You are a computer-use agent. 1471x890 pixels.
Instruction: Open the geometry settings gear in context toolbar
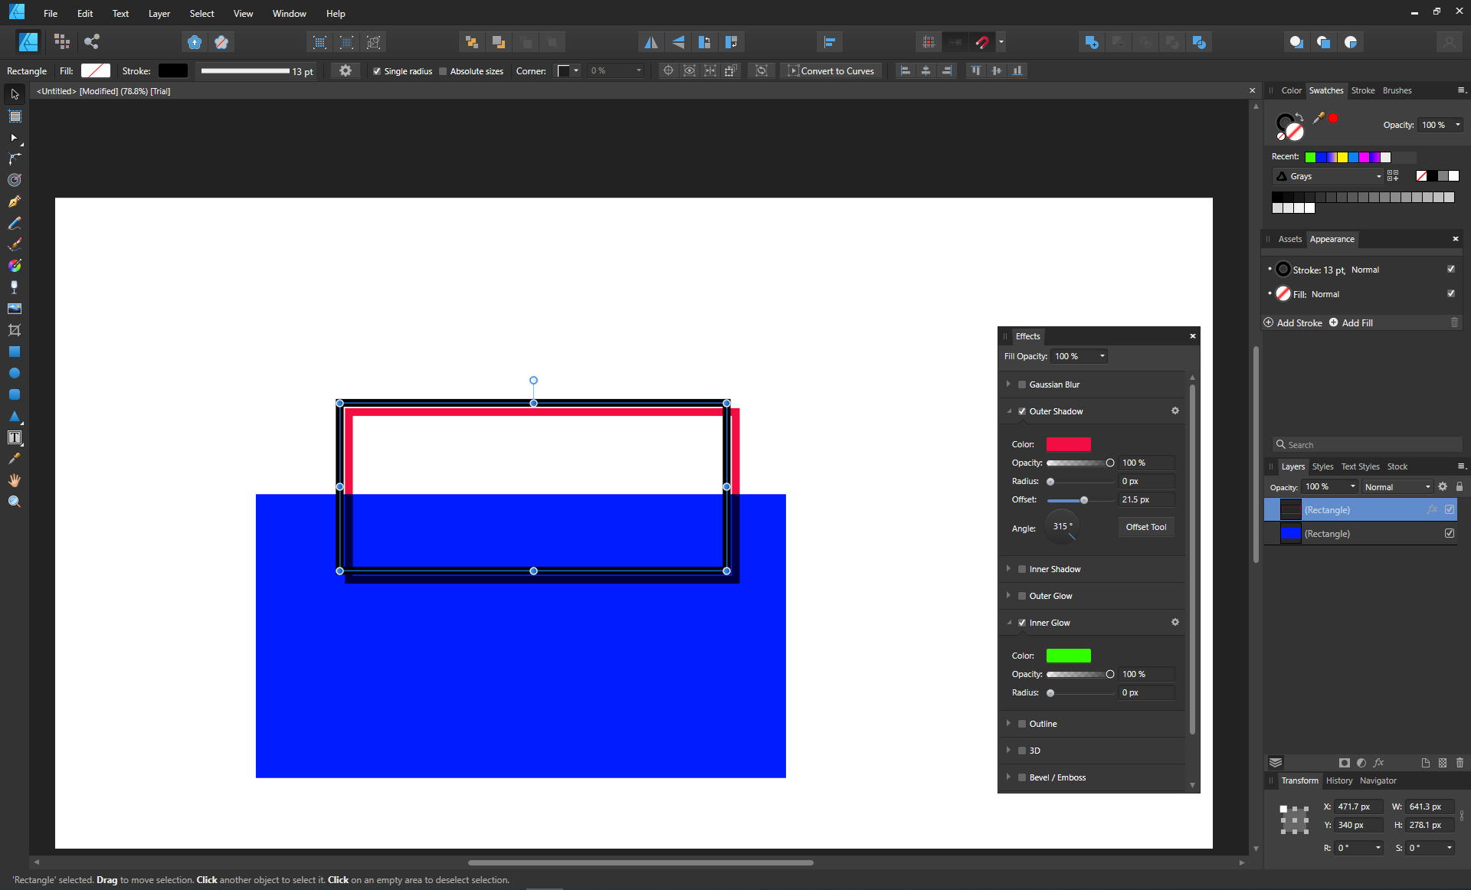346,70
